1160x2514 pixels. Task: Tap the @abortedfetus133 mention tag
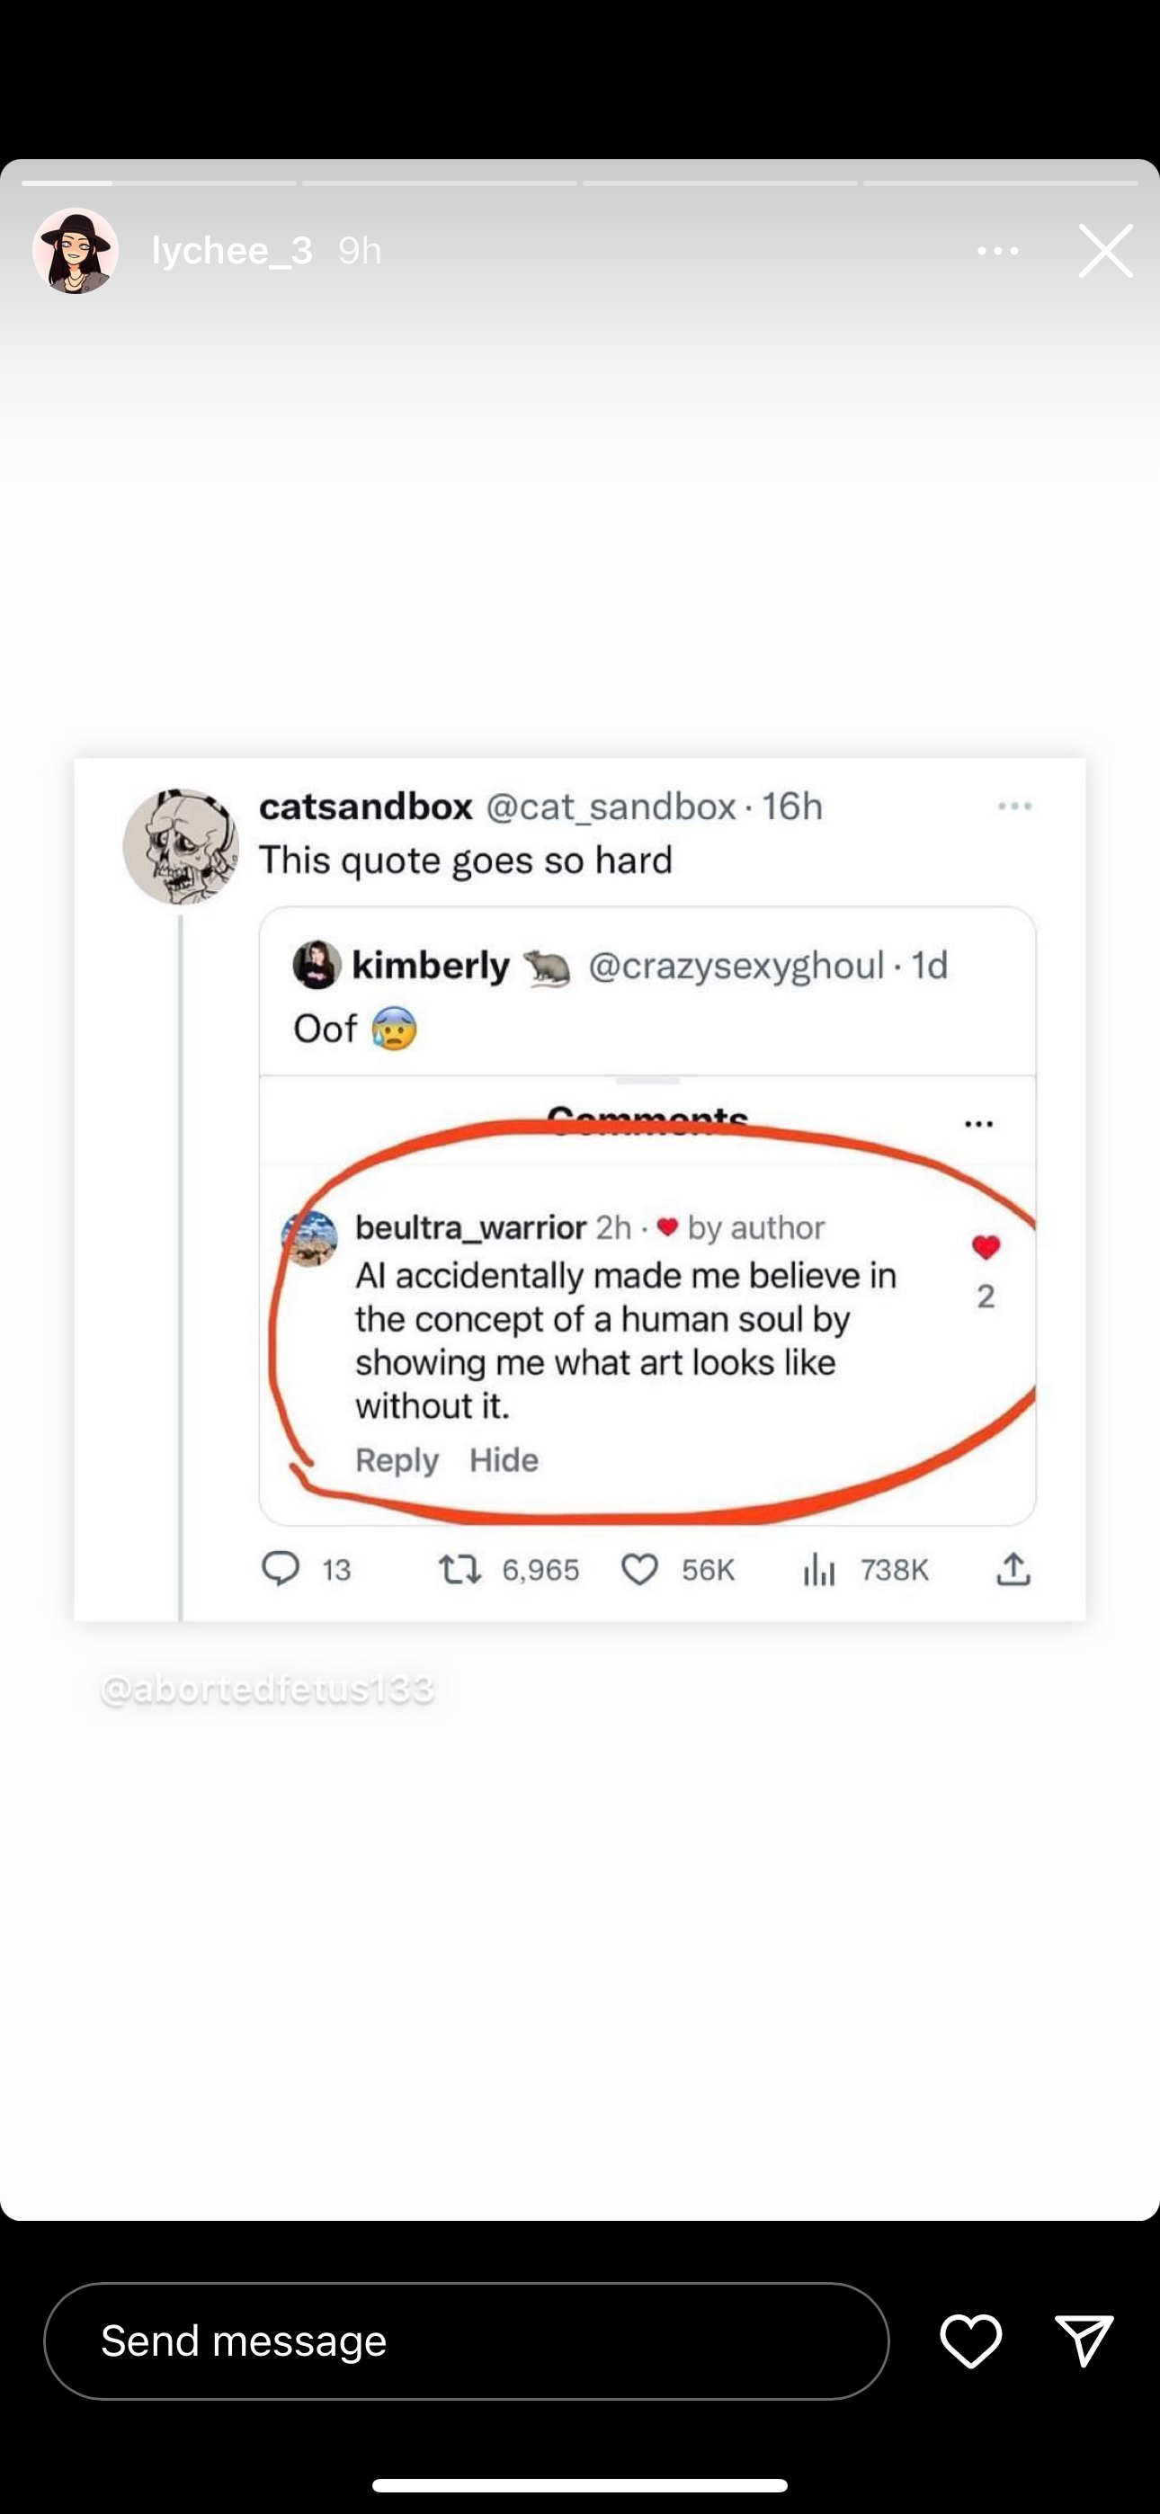click(266, 1689)
